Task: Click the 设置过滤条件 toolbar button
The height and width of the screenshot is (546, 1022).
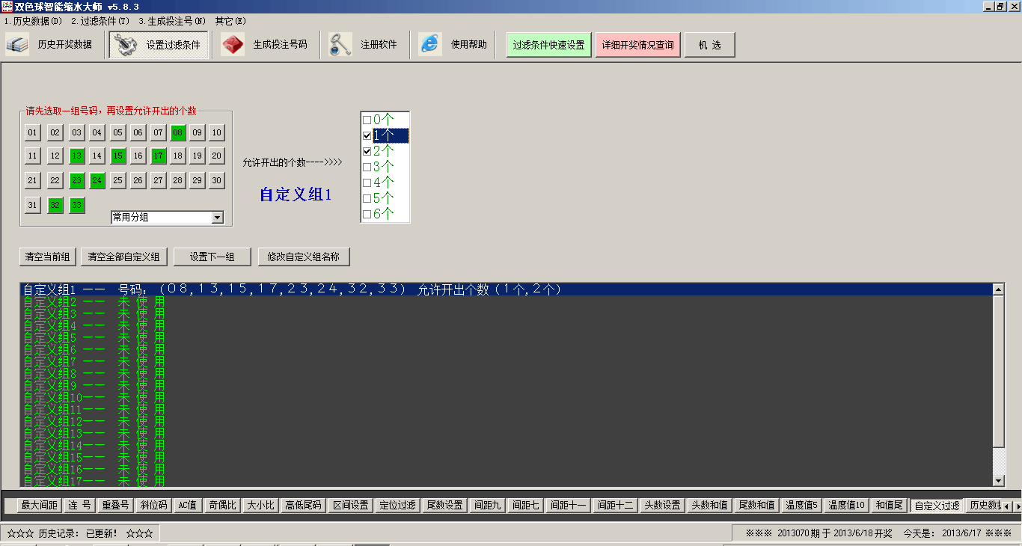Action: pyautogui.click(x=159, y=45)
